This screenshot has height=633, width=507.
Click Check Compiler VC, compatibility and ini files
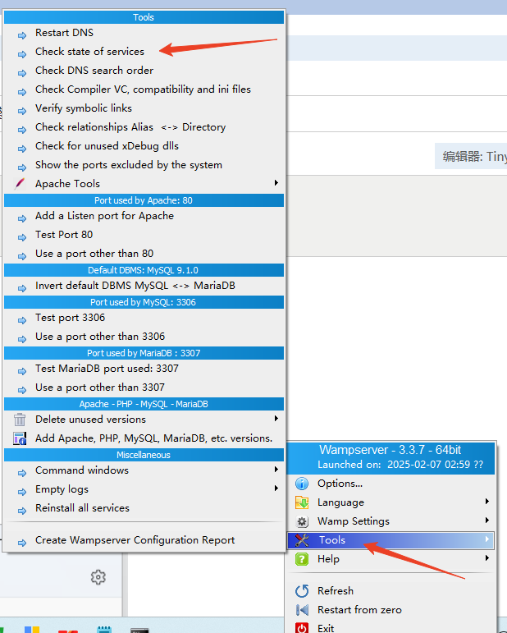[144, 89]
